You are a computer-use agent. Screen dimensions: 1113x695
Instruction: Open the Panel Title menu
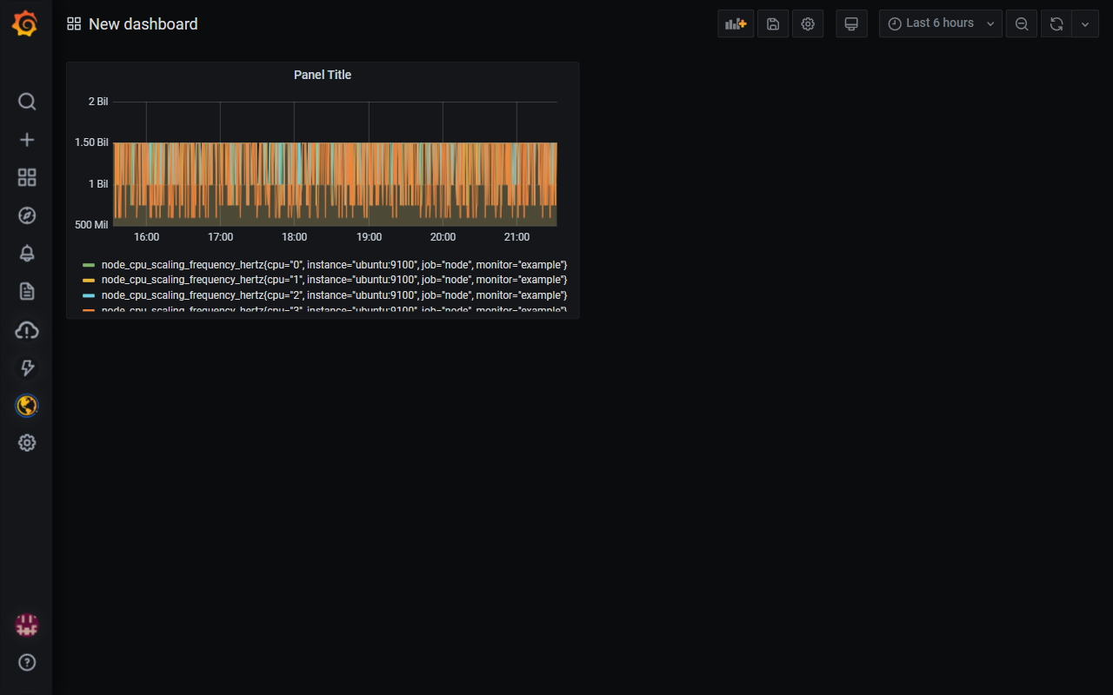coord(323,75)
